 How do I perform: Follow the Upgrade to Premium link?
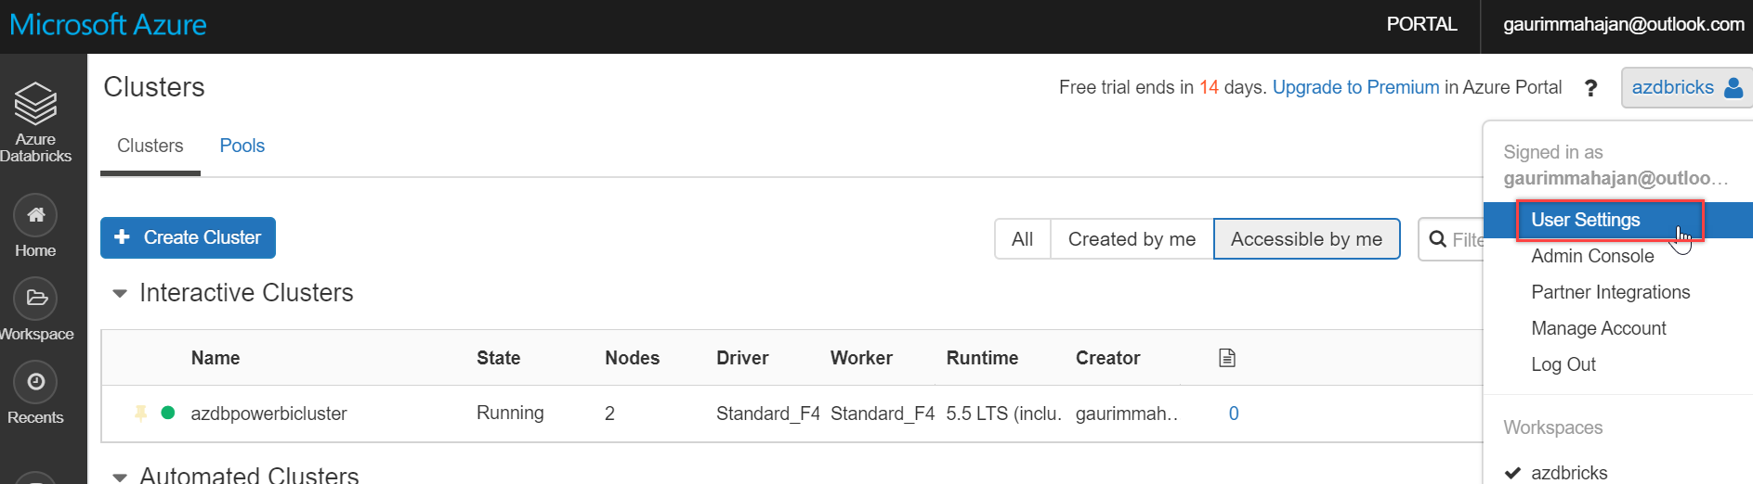[x=1355, y=87]
